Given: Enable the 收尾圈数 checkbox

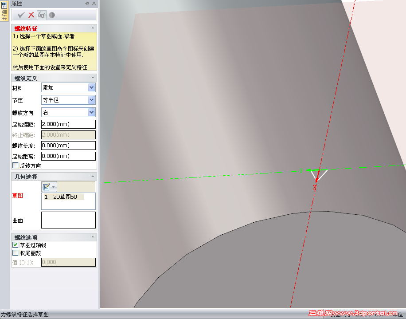Looking at the screenshot, I should (15, 252).
